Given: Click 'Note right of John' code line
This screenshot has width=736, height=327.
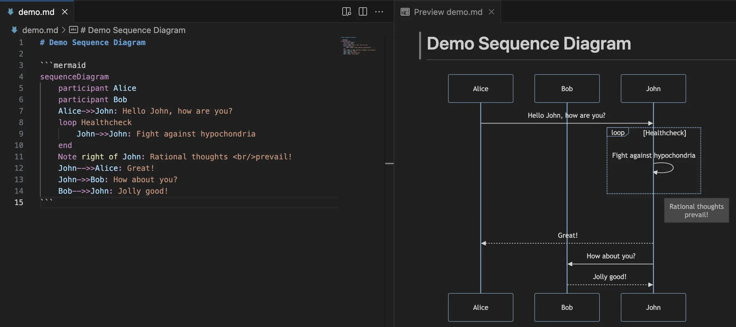Looking at the screenshot, I should [175, 157].
